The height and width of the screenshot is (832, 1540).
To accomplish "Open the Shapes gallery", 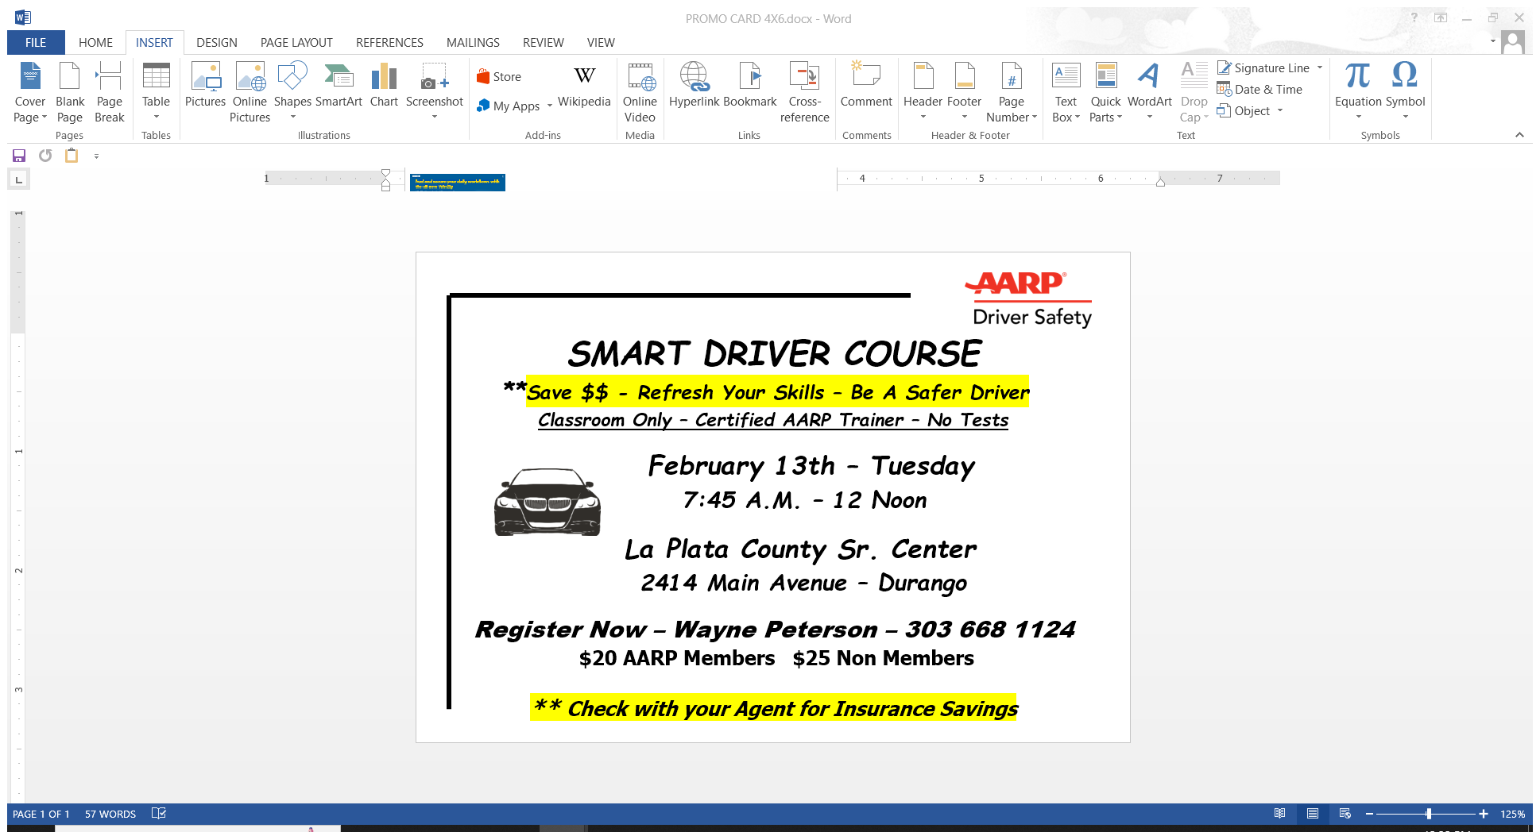I will click(292, 92).
